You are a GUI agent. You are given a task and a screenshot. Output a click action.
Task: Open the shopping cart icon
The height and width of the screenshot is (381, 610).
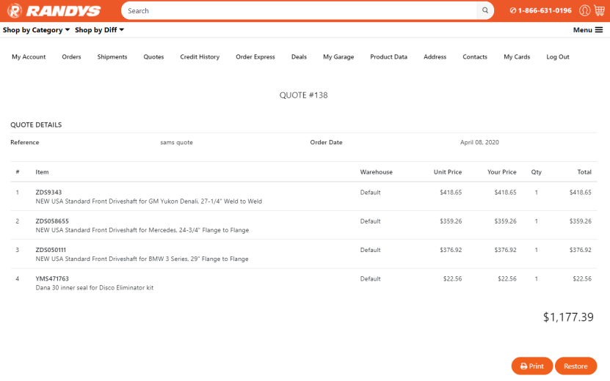coord(600,10)
